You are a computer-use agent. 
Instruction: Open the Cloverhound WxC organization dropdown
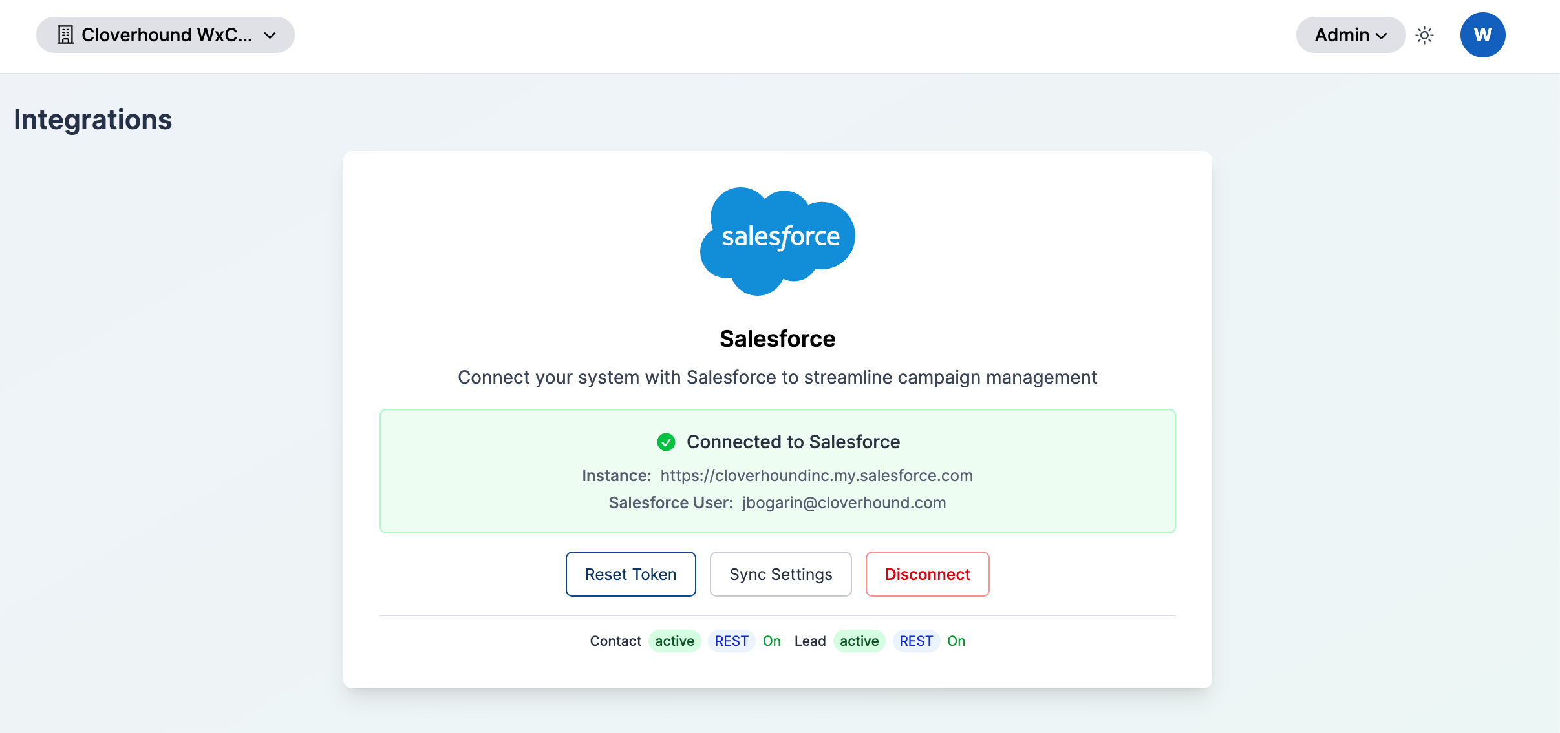[x=166, y=35]
